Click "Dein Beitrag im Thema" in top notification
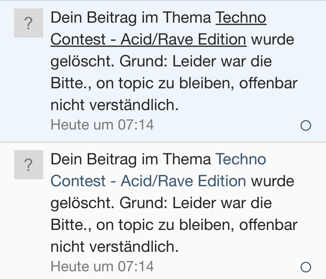The height and width of the screenshot is (279, 326). point(131,18)
